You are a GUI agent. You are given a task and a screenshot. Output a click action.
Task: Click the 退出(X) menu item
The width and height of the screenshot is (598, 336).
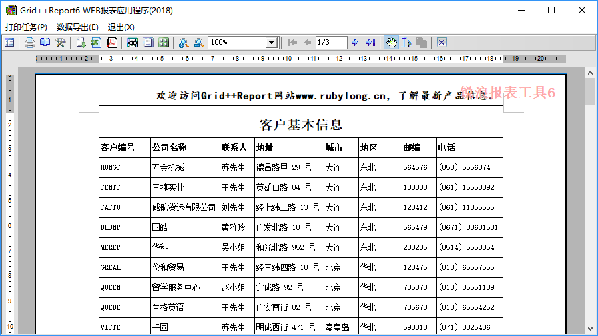point(121,27)
